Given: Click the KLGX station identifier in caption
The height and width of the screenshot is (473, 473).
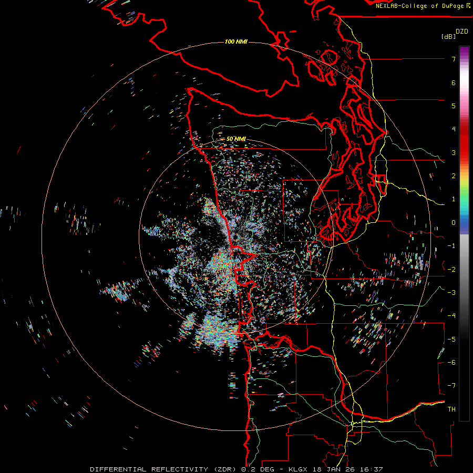Looking at the screenshot, I should point(297,469).
